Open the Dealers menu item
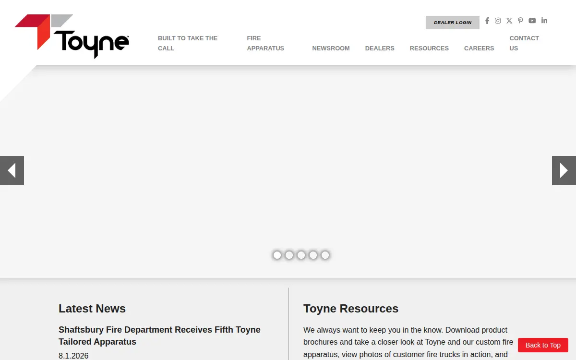Viewport: 576px width, 360px height. [x=380, y=48]
